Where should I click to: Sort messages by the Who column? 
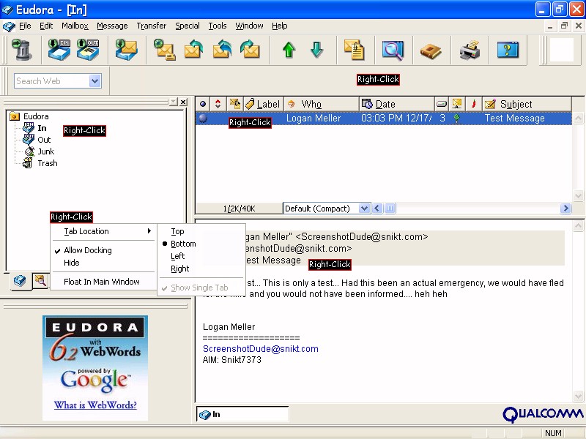click(x=322, y=104)
